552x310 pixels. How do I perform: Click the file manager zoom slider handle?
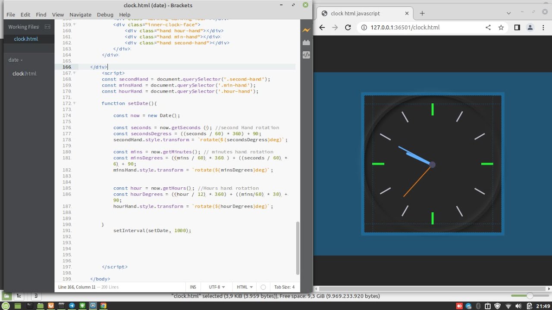(x=530, y=296)
